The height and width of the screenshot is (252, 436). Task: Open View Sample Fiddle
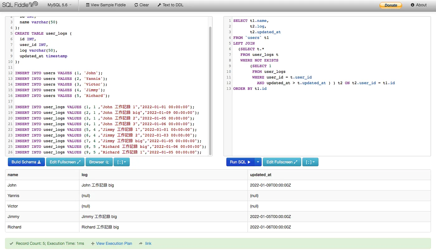pos(106,5)
